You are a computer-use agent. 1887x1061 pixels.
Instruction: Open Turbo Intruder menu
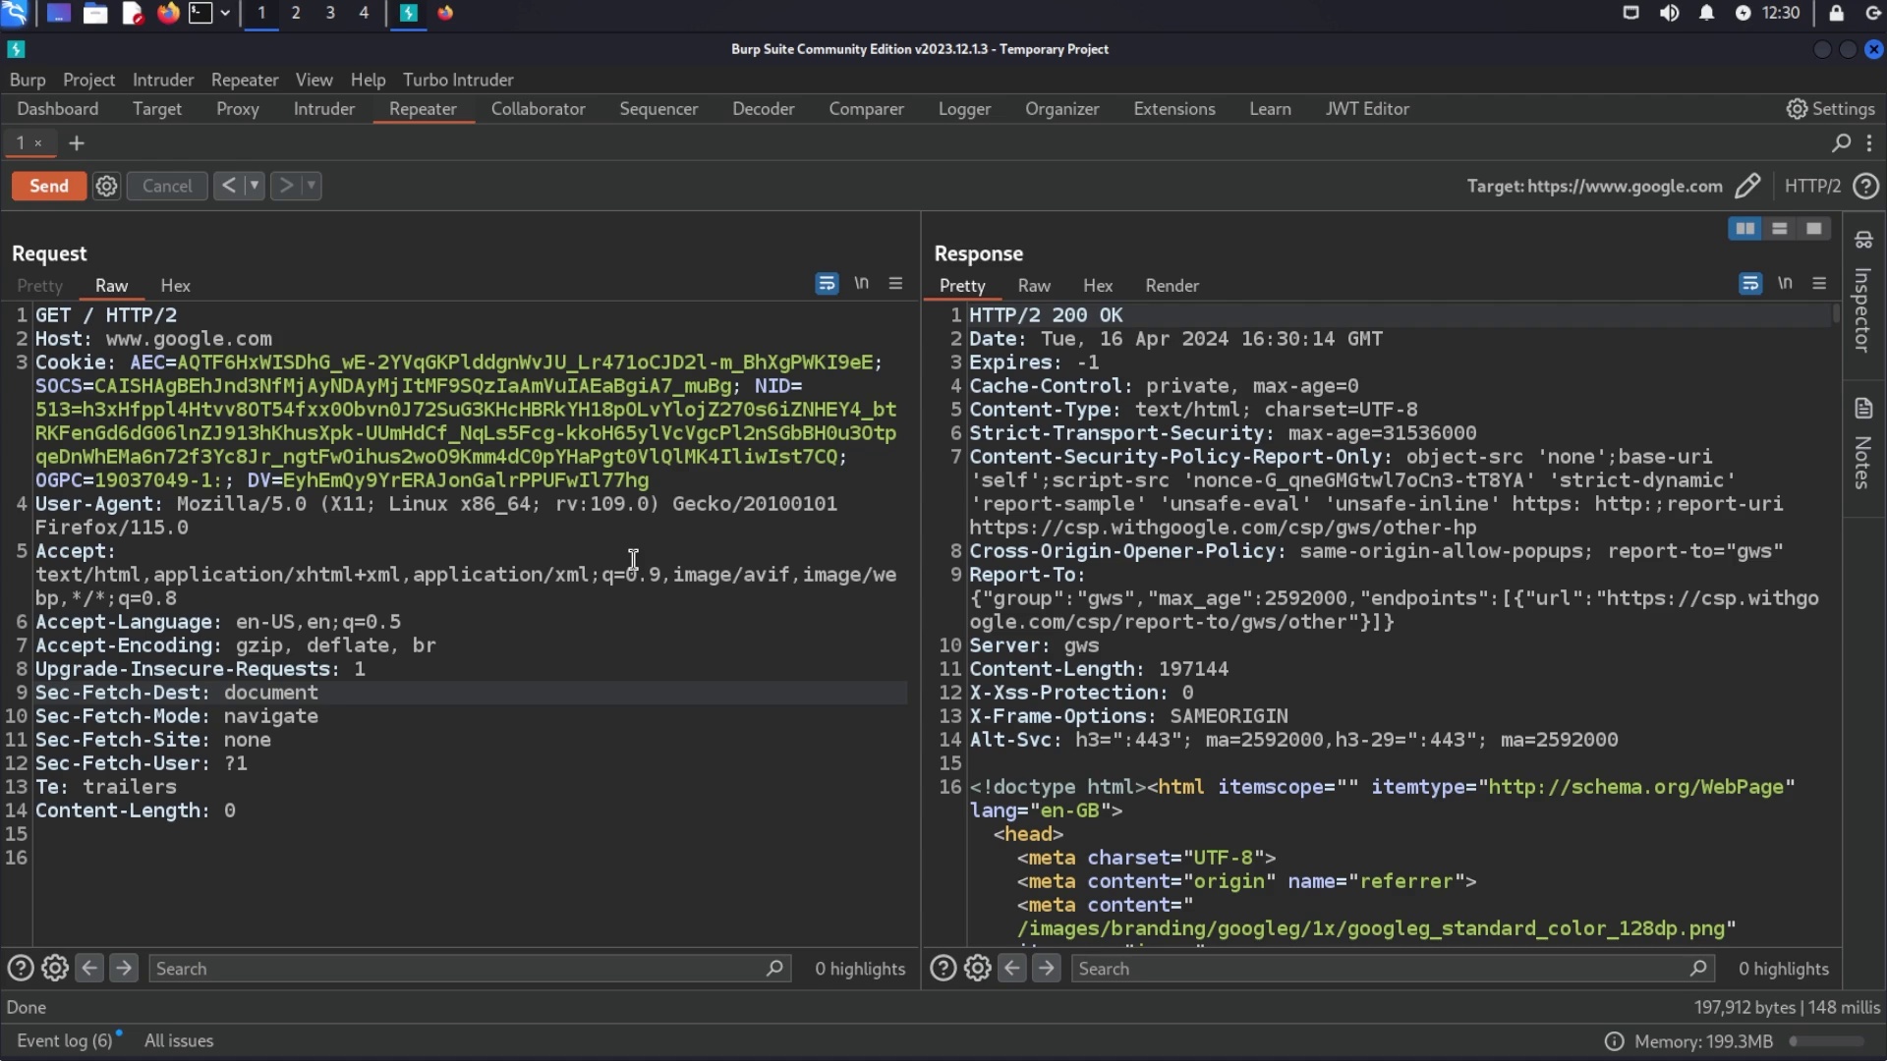click(x=458, y=80)
